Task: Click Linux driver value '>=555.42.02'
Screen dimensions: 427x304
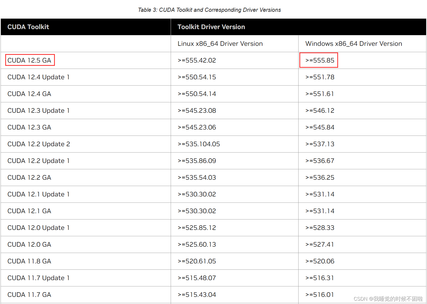Action: pos(197,60)
